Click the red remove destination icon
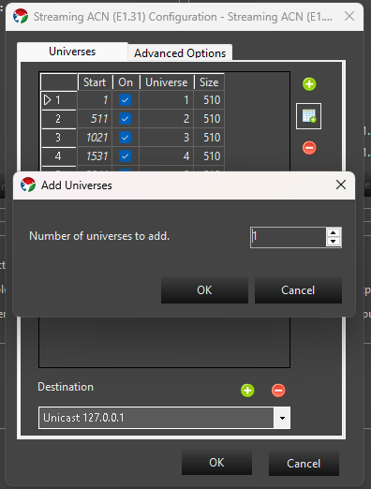Image resolution: width=371 pixels, height=489 pixels. pos(278,391)
